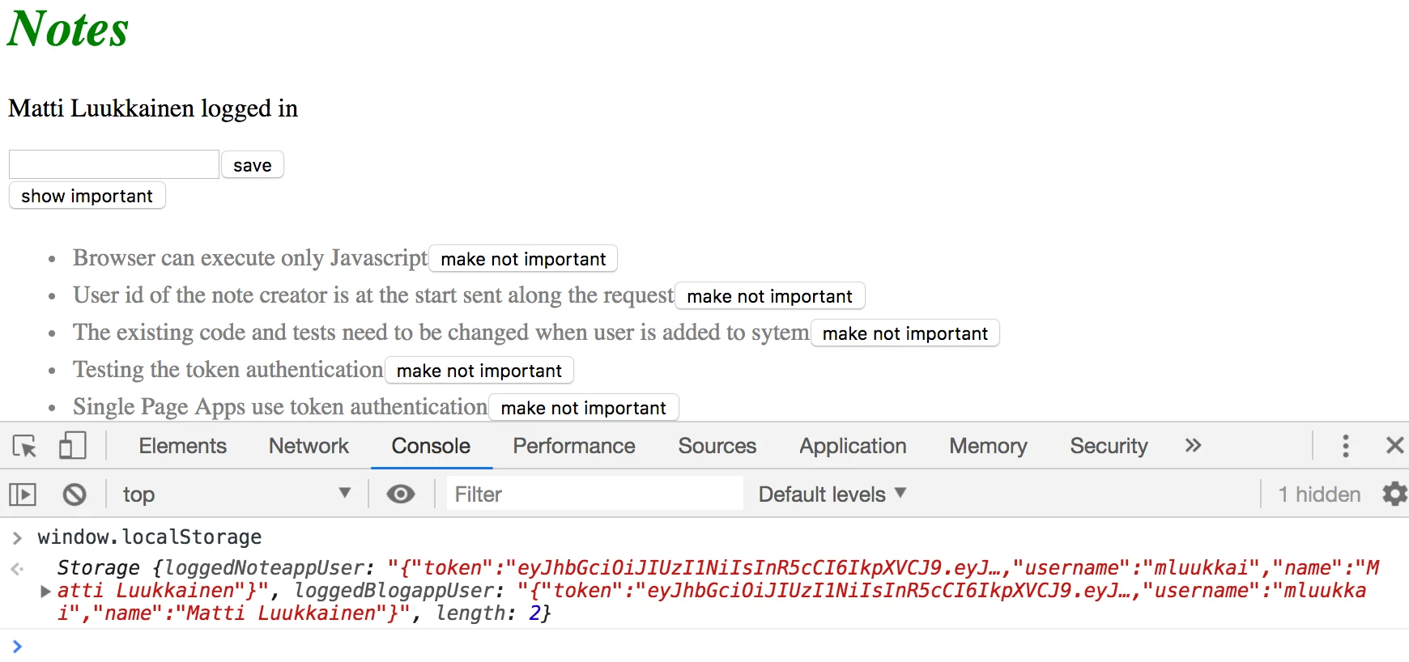
Task: Make 'The existing code and tests' note not important
Action: tap(905, 333)
